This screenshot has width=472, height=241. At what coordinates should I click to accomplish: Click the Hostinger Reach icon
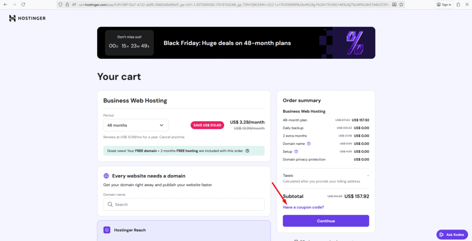tap(107, 230)
